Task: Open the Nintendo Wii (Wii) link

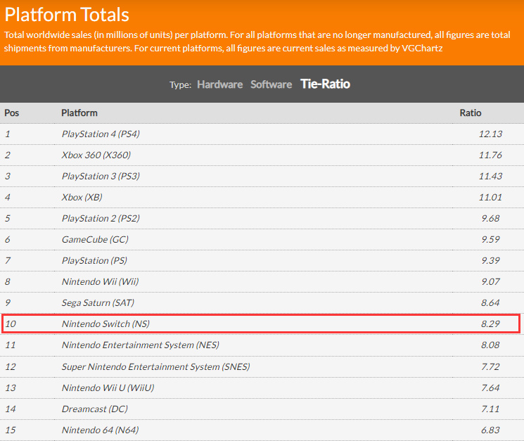Action: pos(100,281)
